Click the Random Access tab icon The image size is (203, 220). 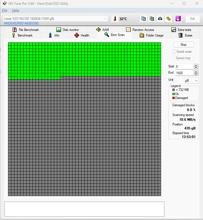[x=128, y=30]
